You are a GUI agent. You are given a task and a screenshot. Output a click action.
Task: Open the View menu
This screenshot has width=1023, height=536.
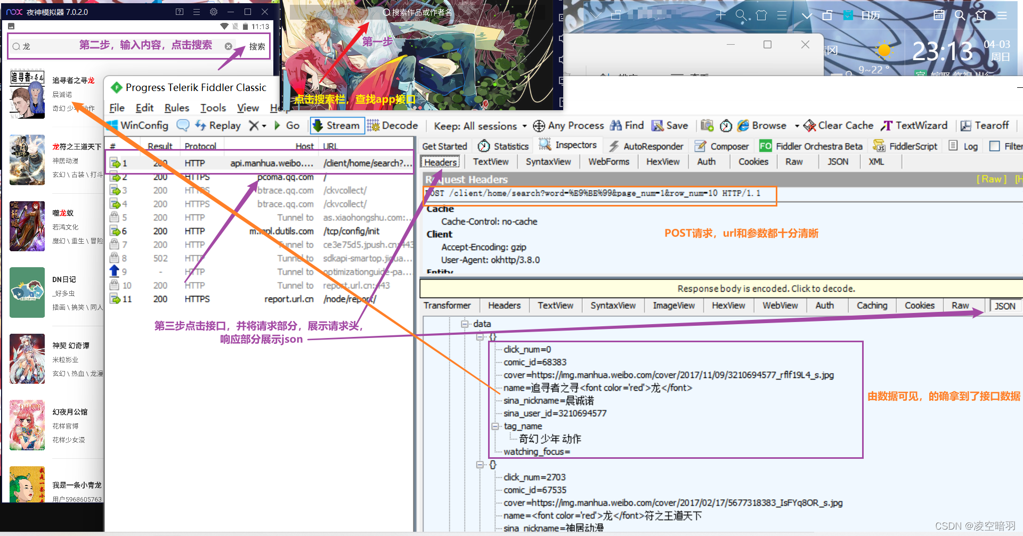[248, 108]
